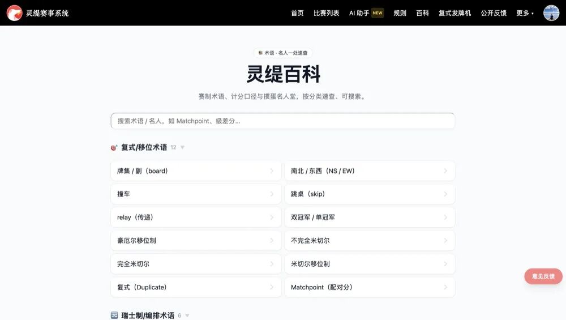Click the 复式/移位术语 section heading

[x=144, y=147]
